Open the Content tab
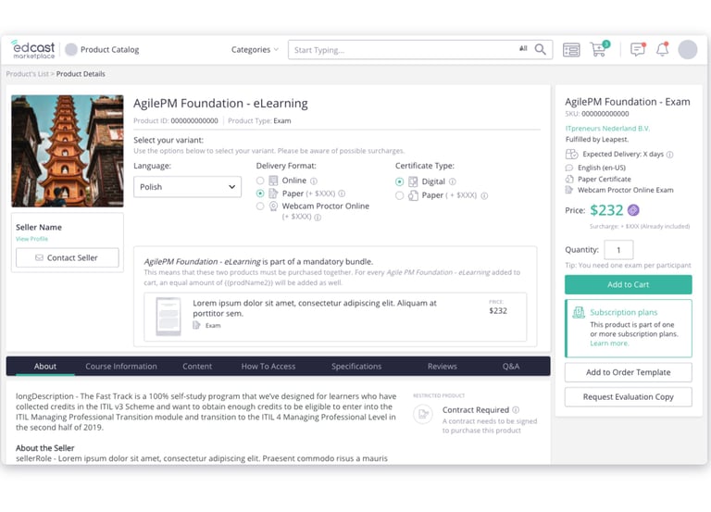Screen dimensions: 711x512 point(197,367)
